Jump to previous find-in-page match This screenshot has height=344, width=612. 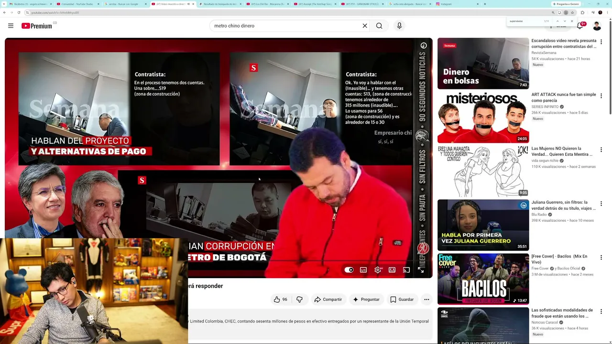pos(557,21)
